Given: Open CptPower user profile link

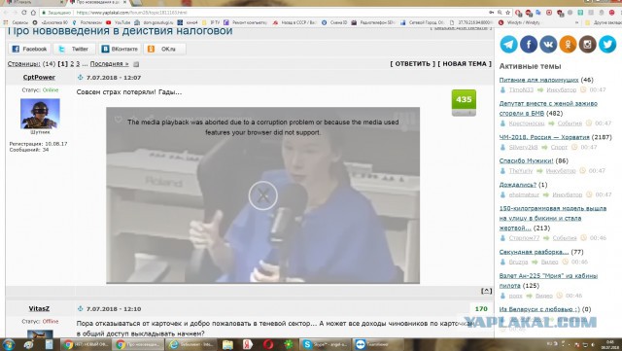Looking at the screenshot, I should click(x=39, y=77).
